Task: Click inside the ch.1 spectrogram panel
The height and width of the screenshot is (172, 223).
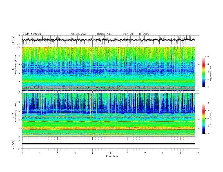Action: coord(109,69)
